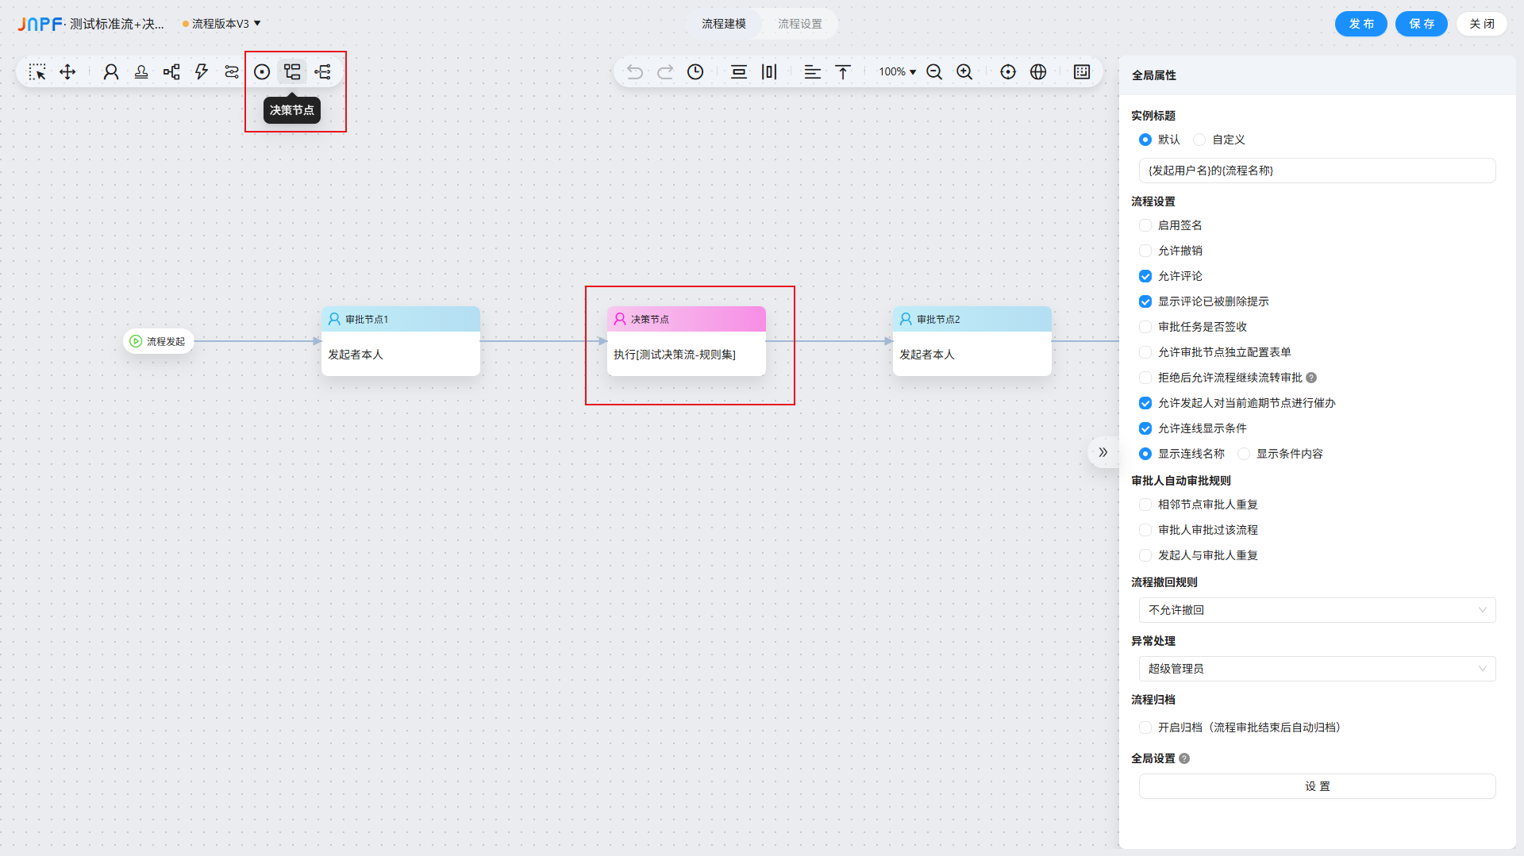
Task: Select the lightning bolt trigger node tool
Action: click(202, 72)
